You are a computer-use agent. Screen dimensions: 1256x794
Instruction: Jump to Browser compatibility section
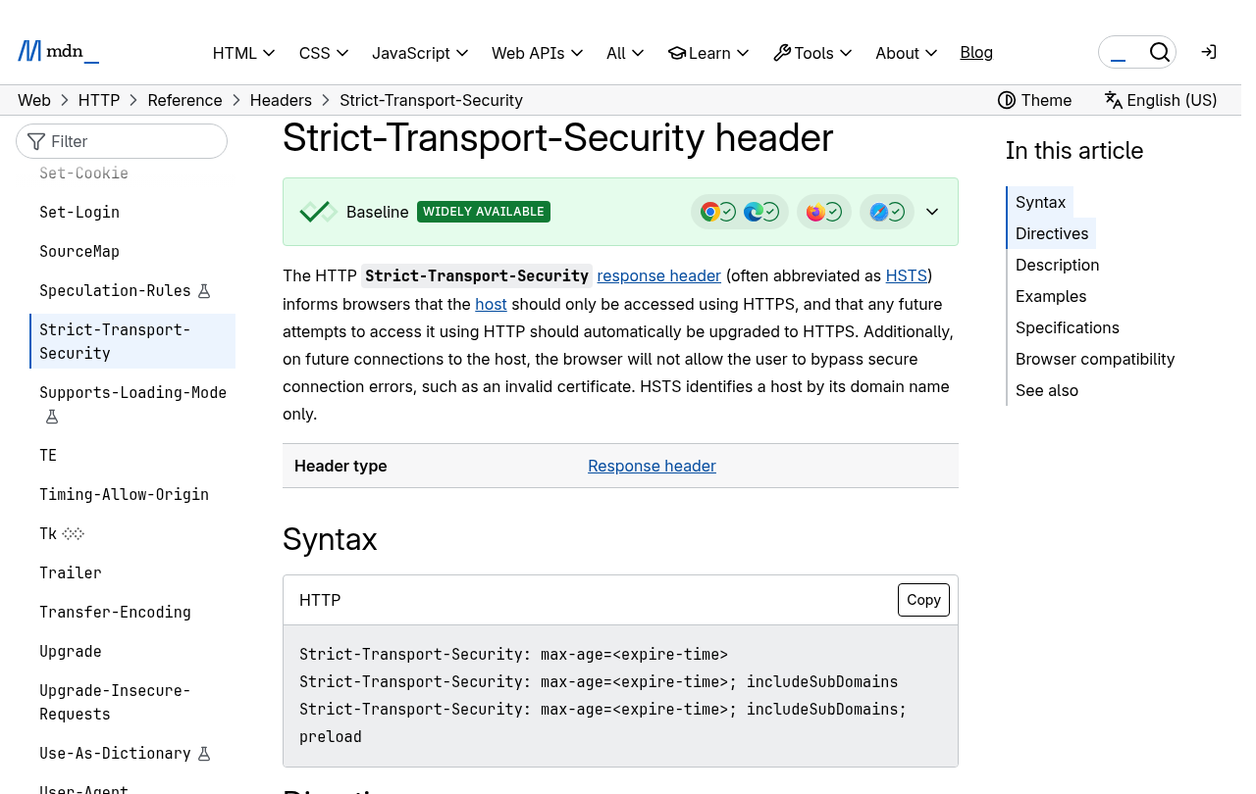pos(1095,359)
